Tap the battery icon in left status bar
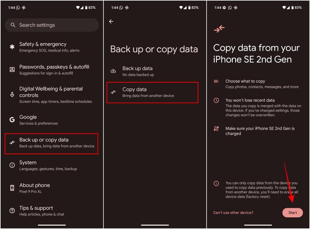Image resolution: width=310 pixels, height=229 pixels. coord(86,8)
